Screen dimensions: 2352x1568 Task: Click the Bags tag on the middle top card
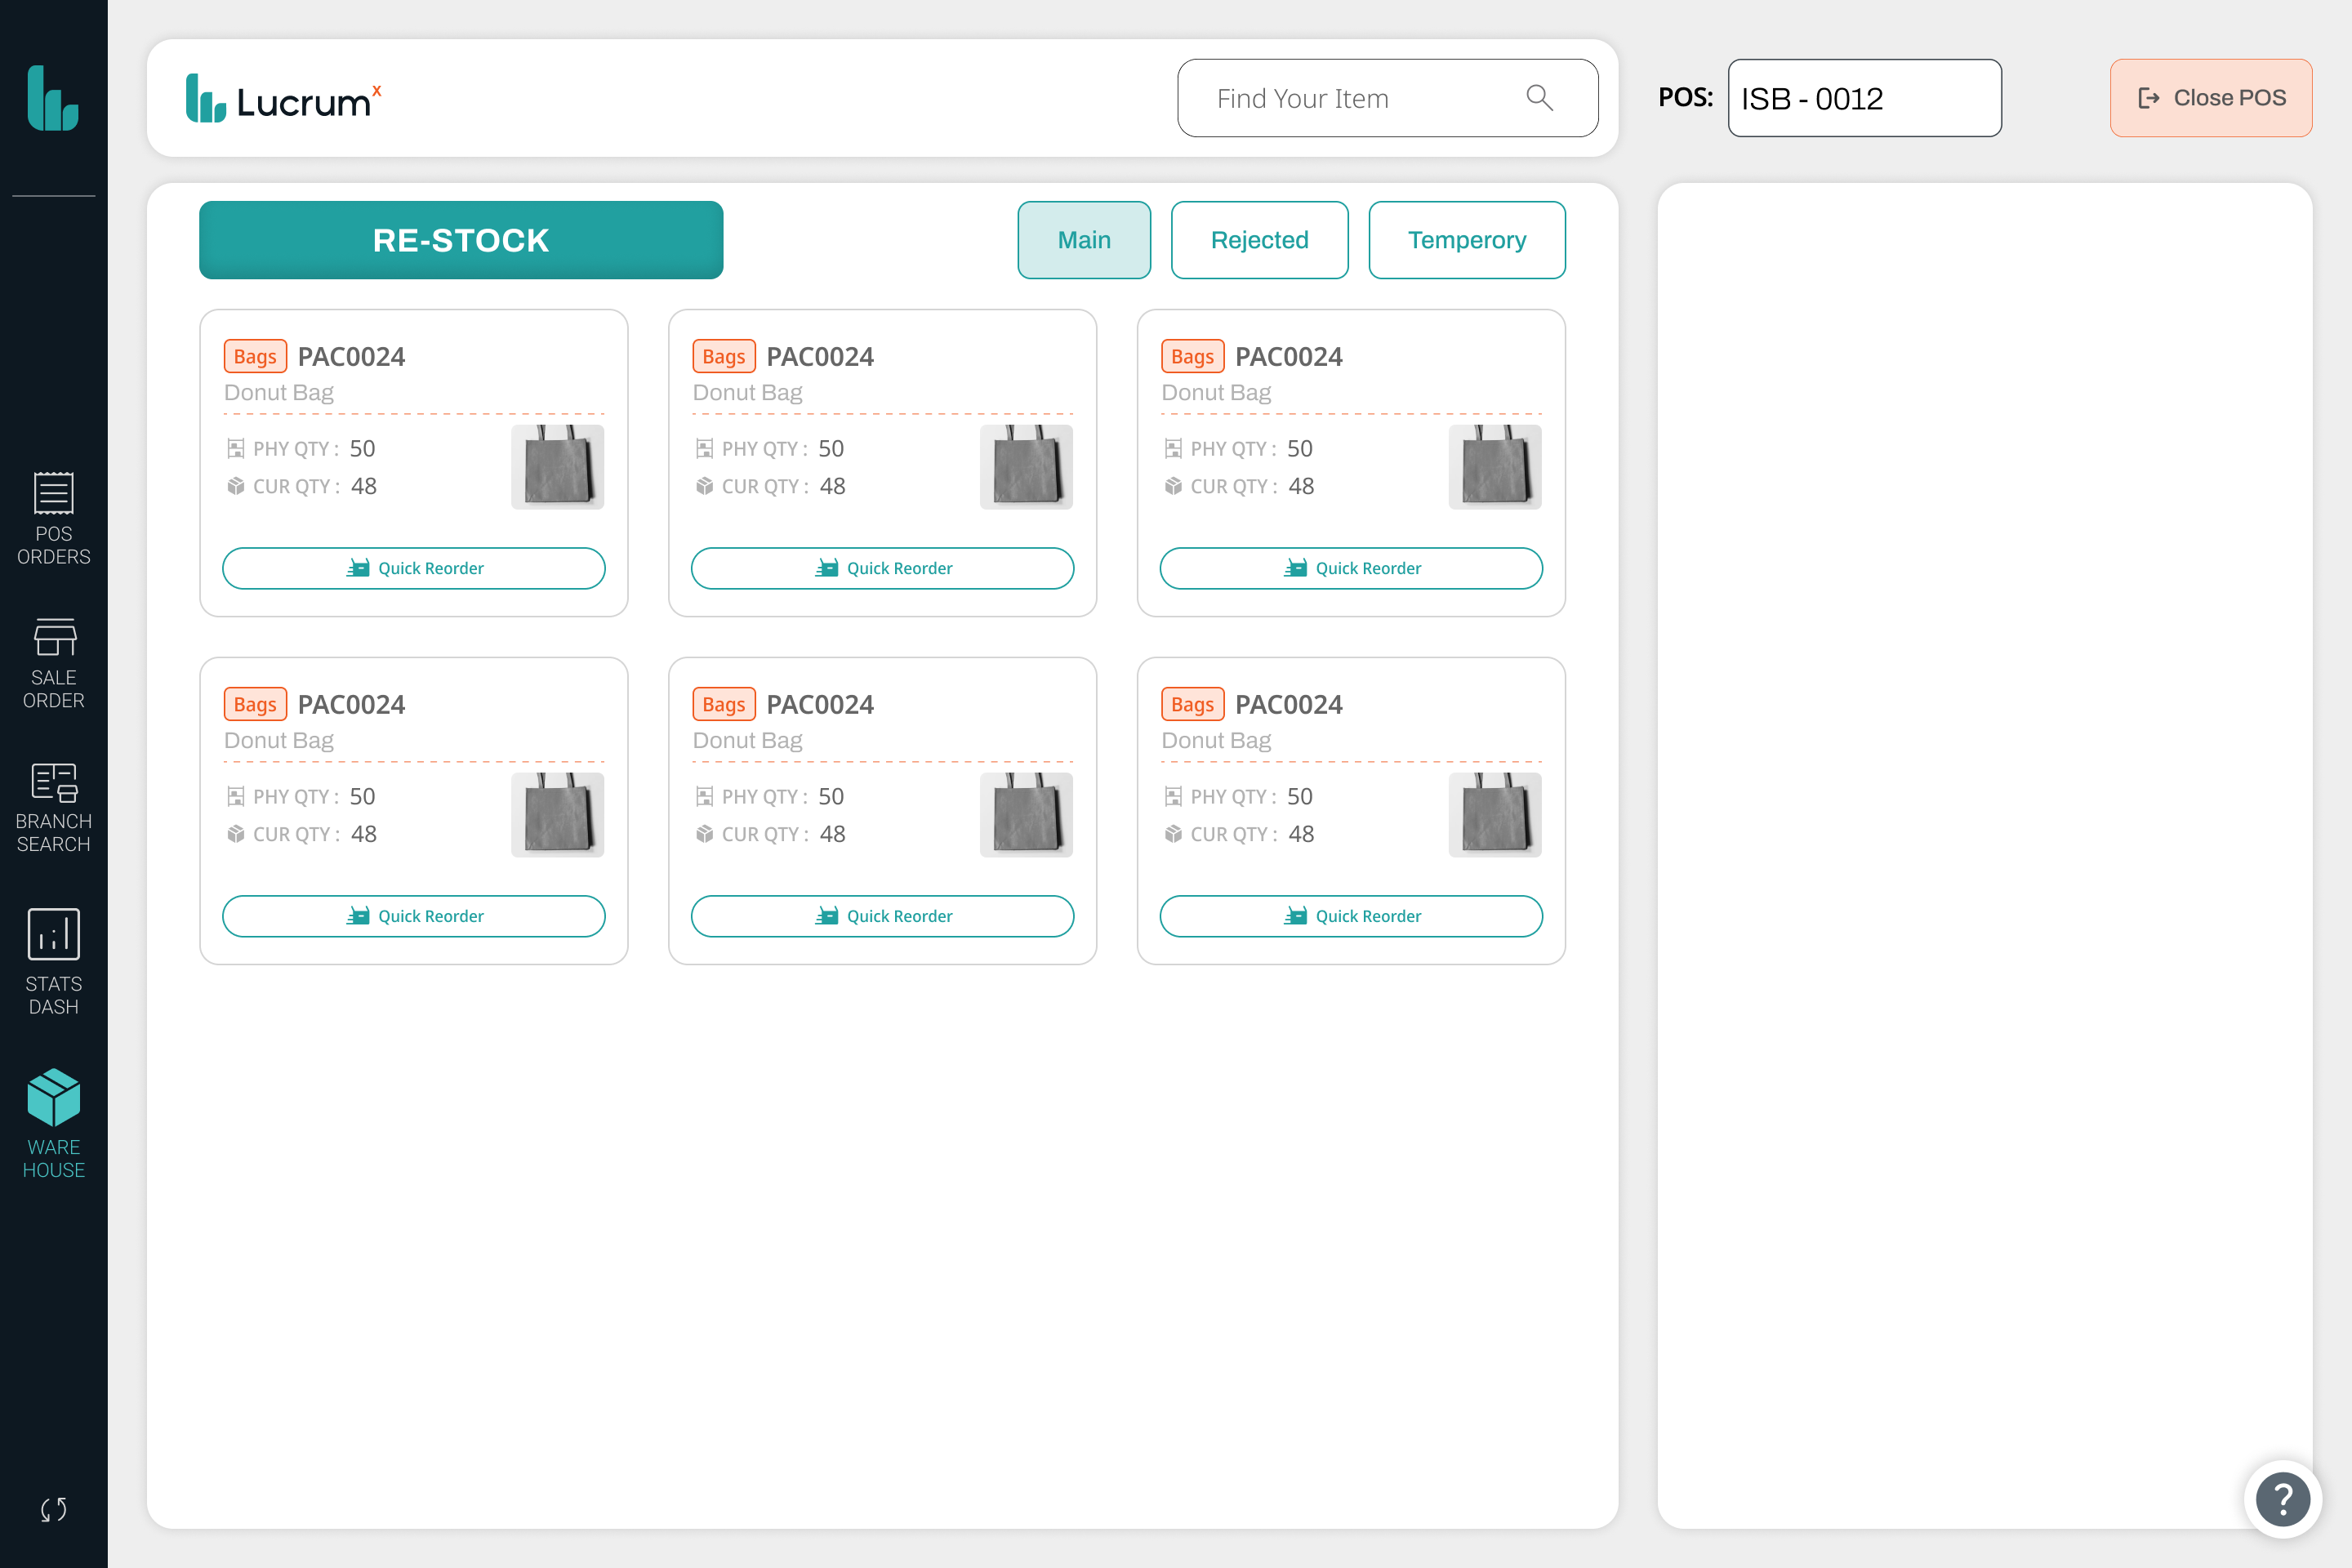point(724,357)
